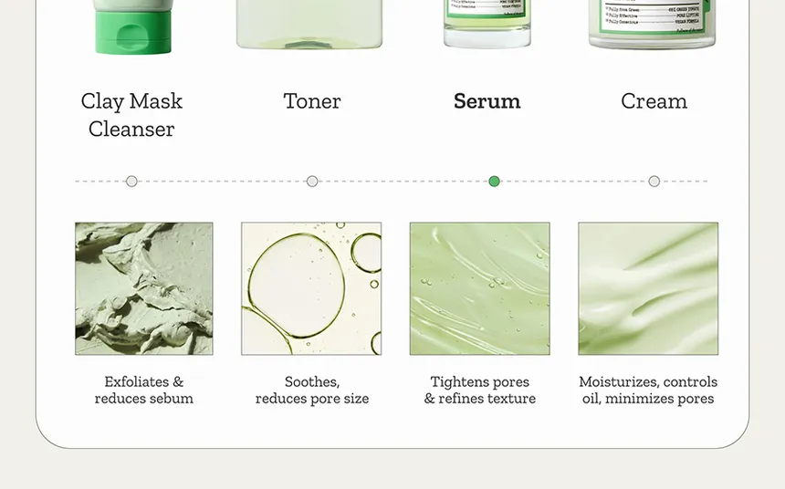
Task: Click the toner bottle product image
Action: [x=309, y=25]
